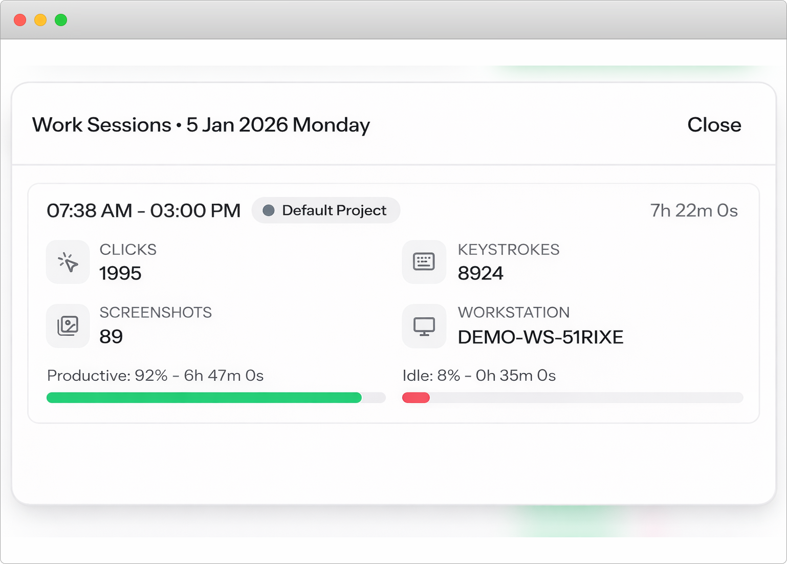Click the Productive: 92% label
This screenshot has height=564, width=787.
click(x=155, y=376)
